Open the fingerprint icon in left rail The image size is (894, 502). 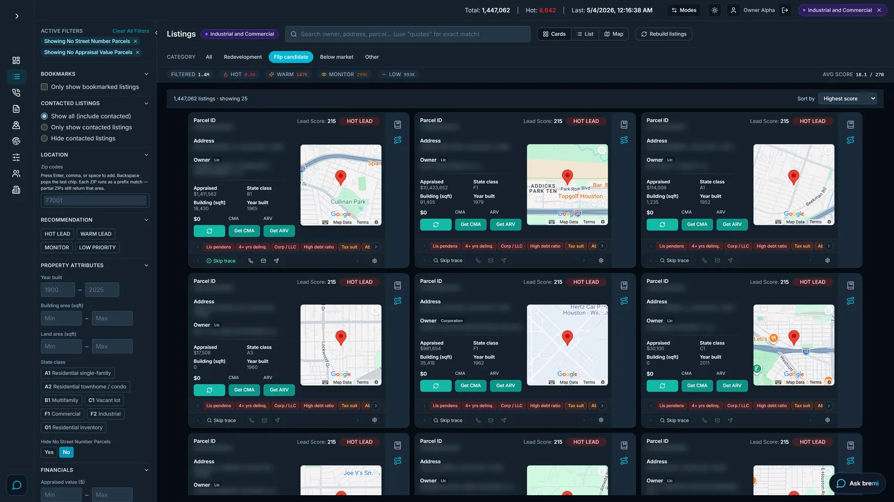coord(16,141)
